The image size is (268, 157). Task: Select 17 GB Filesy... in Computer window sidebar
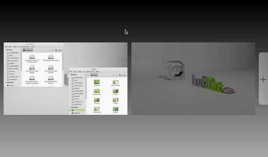(x=13, y=58)
